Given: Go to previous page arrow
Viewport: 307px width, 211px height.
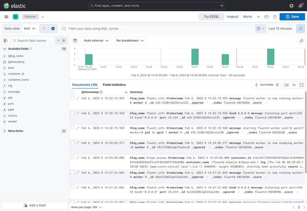Looking at the screenshot, I should pyautogui.click(x=293, y=207).
